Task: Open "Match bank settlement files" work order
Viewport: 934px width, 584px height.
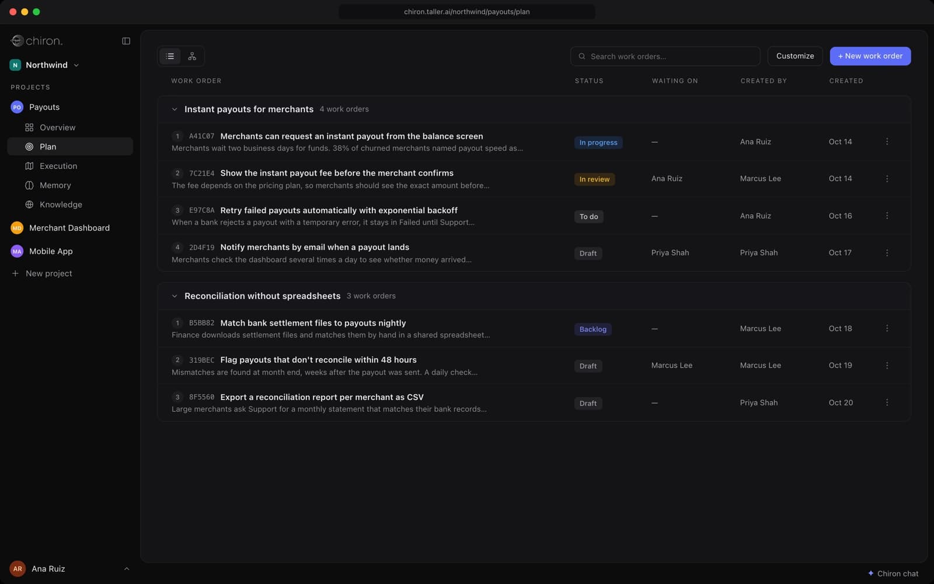Action: pyautogui.click(x=313, y=323)
